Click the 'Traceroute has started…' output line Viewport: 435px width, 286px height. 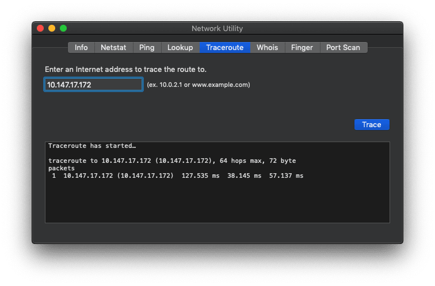coord(92,146)
